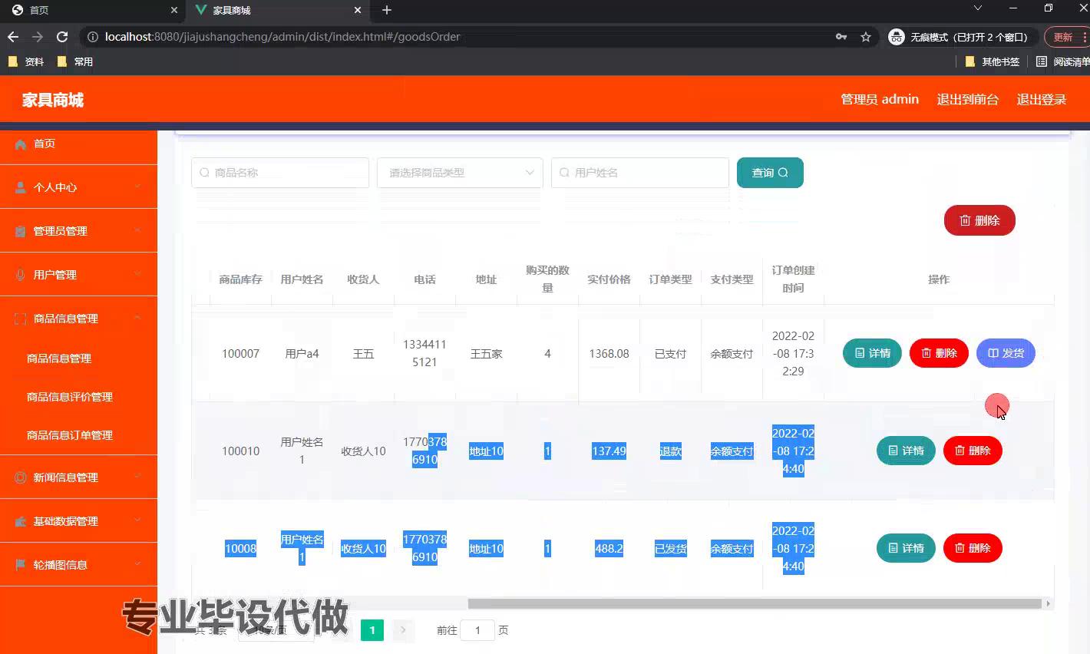This screenshot has width=1090, height=654.
Task: Delete the 488.2 已发货 order
Action: pos(973,548)
